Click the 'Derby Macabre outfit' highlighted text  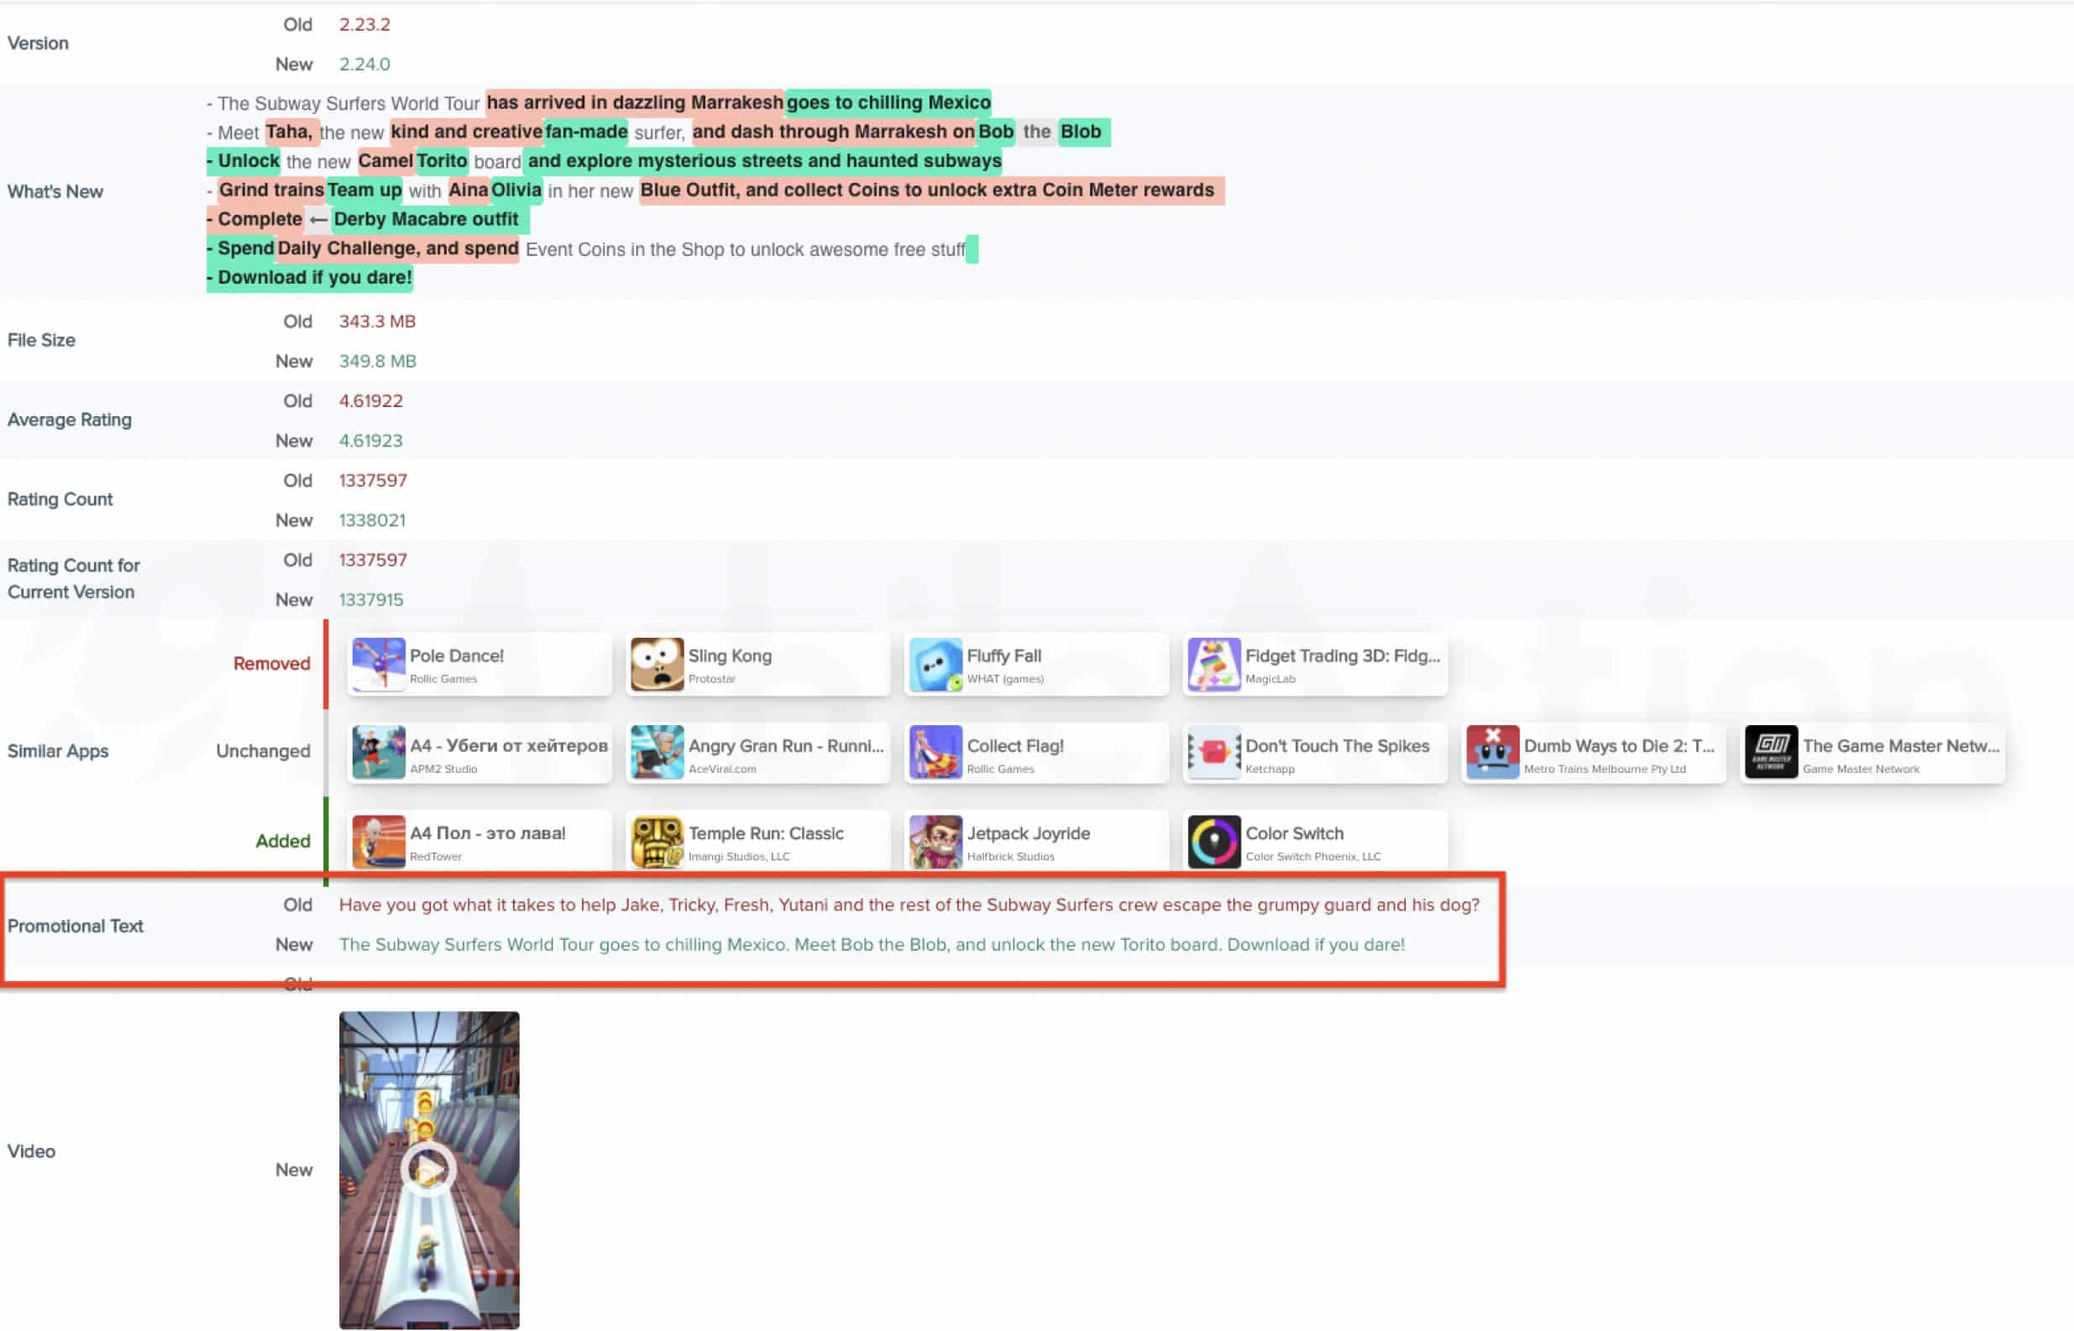(x=427, y=220)
